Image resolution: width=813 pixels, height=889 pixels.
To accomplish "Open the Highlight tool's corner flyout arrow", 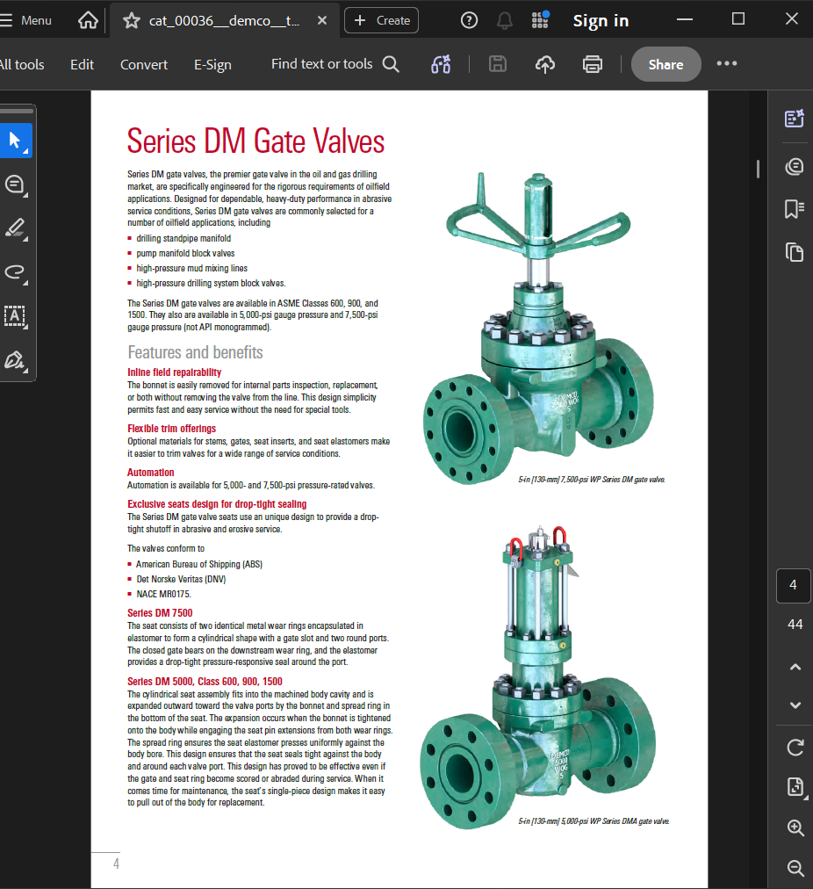I will click(x=25, y=239).
